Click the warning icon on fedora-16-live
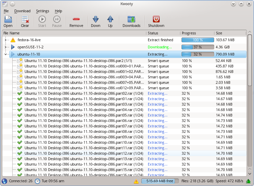This screenshot has width=254, height=186. point(13,40)
